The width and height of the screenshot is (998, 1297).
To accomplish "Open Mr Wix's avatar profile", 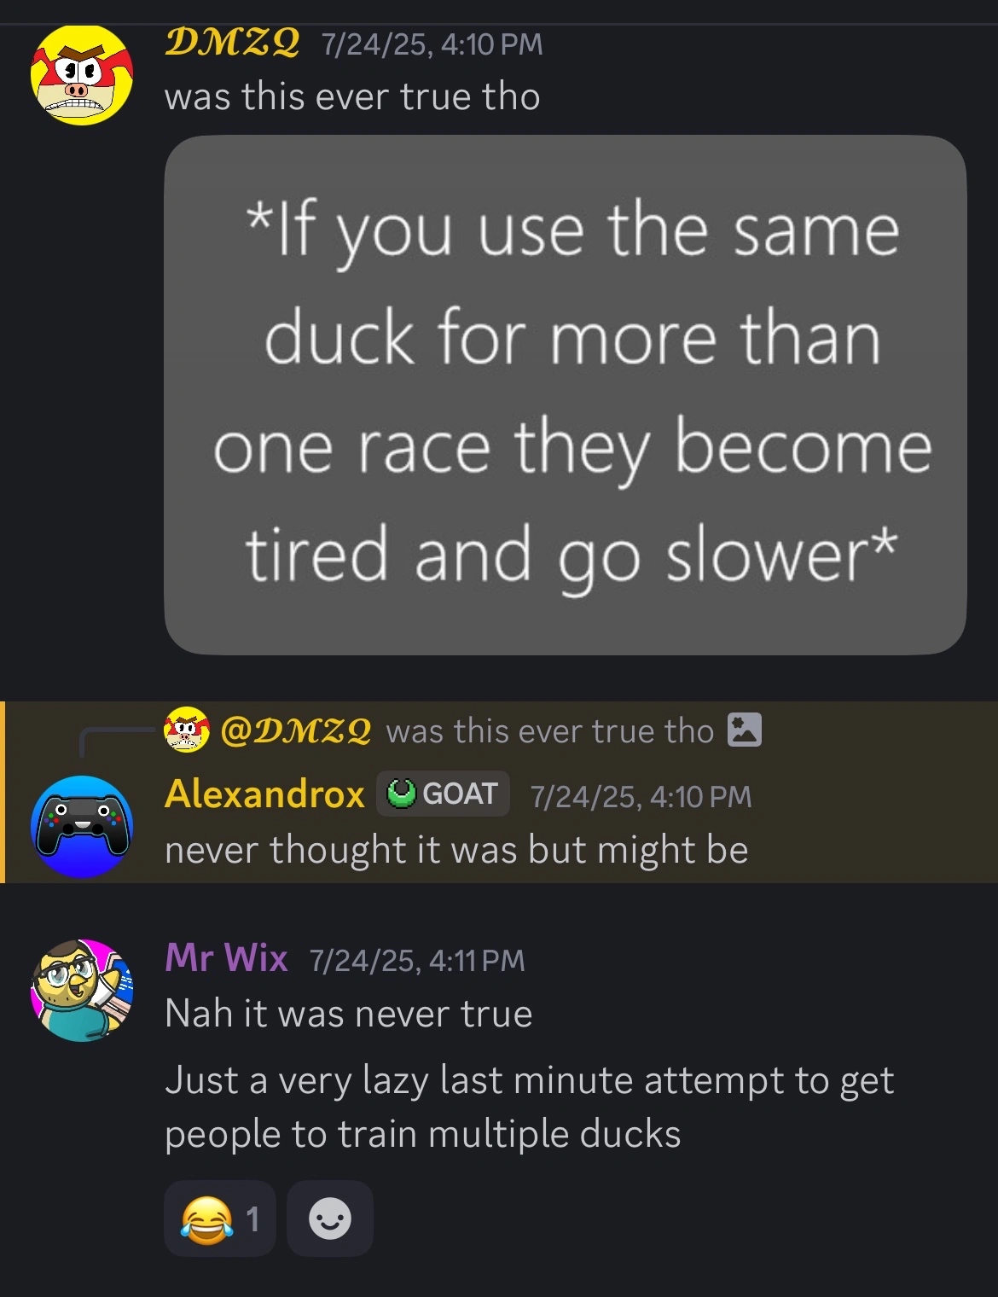I will pos(82,990).
